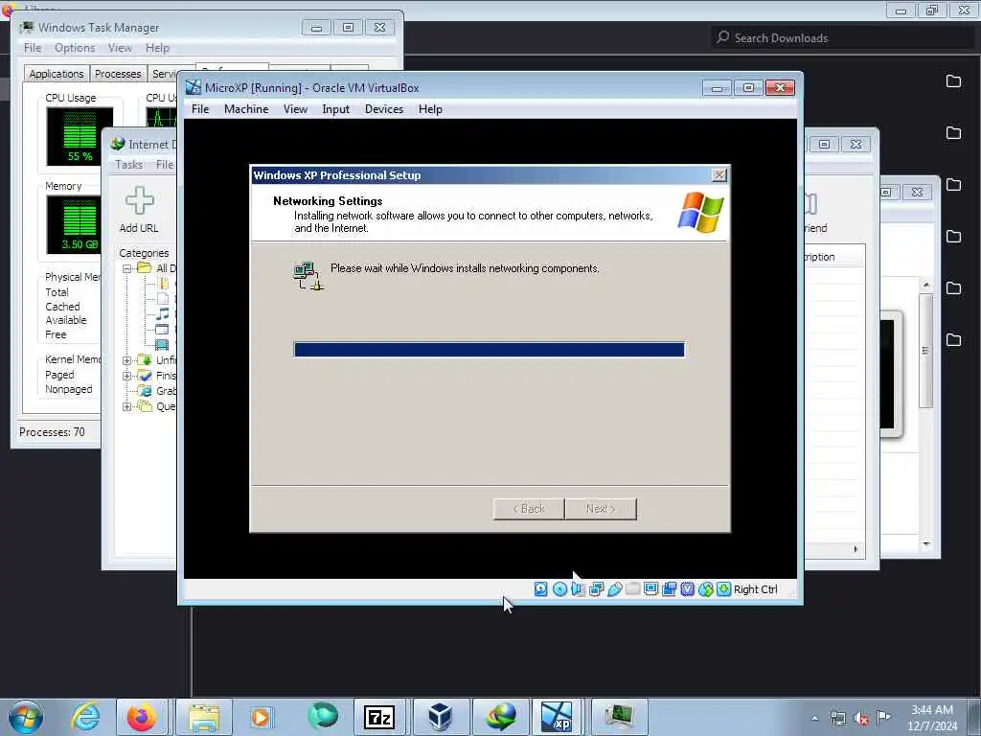Click the optical disc icon in VirtualBox status bar
Image resolution: width=981 pixels, height=736 pixels.
[x=559, y=589]
